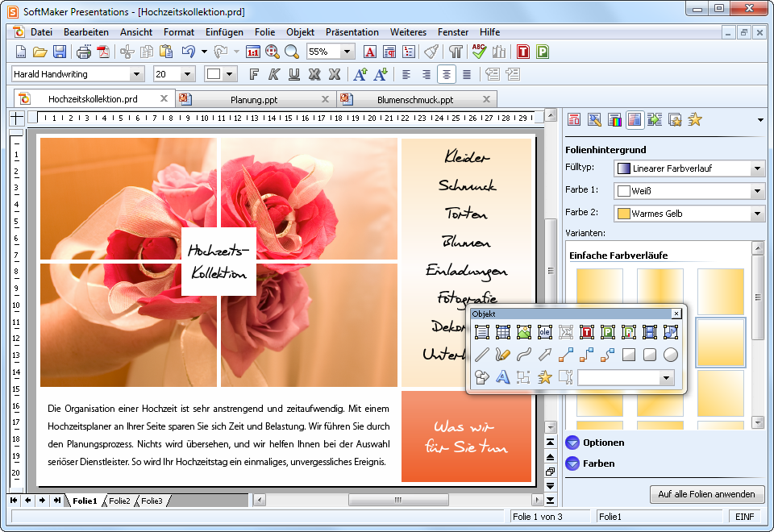This screenshot has width=774, height=532.
Task: Toggle bold formatting
Action: (254, 74)
